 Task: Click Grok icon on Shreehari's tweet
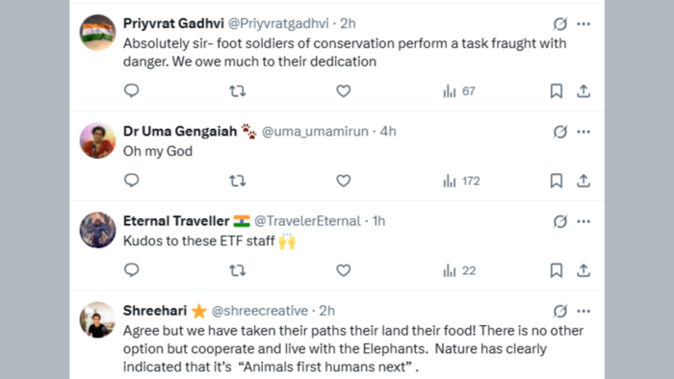[560, 311]
